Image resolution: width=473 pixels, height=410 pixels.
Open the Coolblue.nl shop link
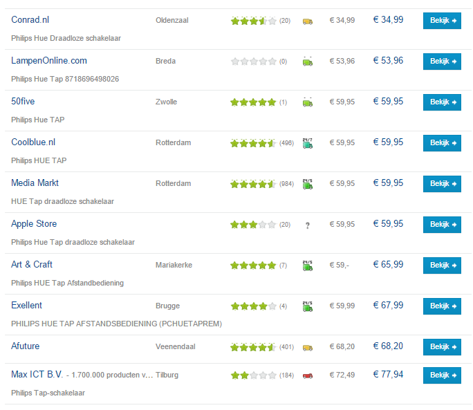33,142
